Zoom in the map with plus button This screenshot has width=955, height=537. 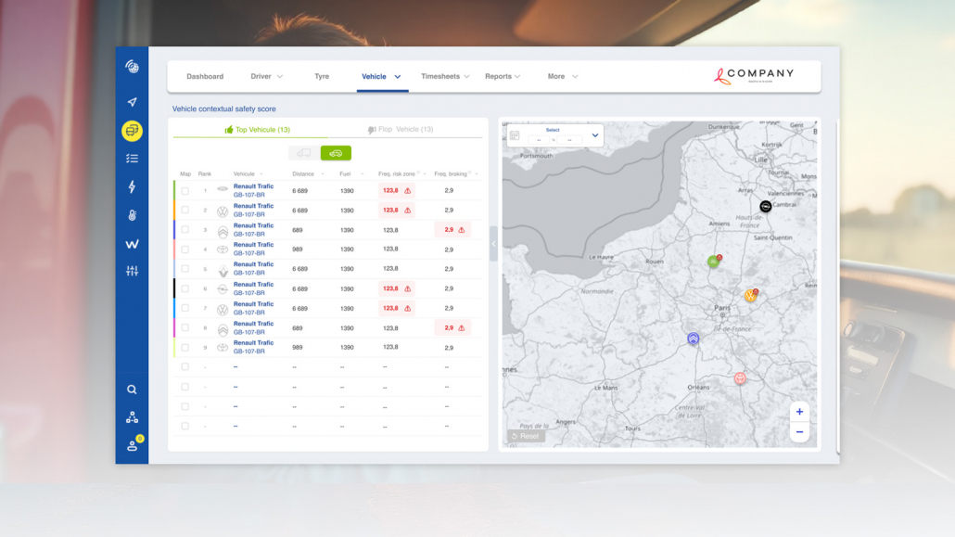pyautogui.click(x=799, y=412)
